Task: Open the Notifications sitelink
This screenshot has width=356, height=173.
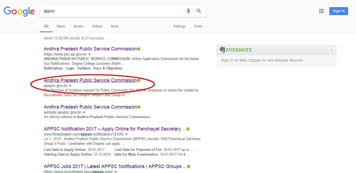Action: (x=53, y=68)
